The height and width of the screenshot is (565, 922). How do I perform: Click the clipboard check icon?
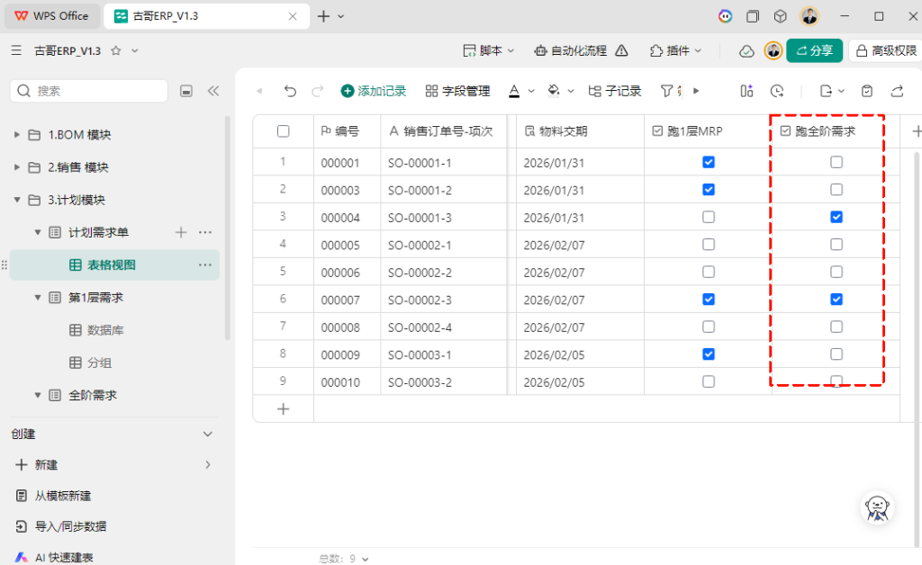pyautogui.click(x=867, y=91)
